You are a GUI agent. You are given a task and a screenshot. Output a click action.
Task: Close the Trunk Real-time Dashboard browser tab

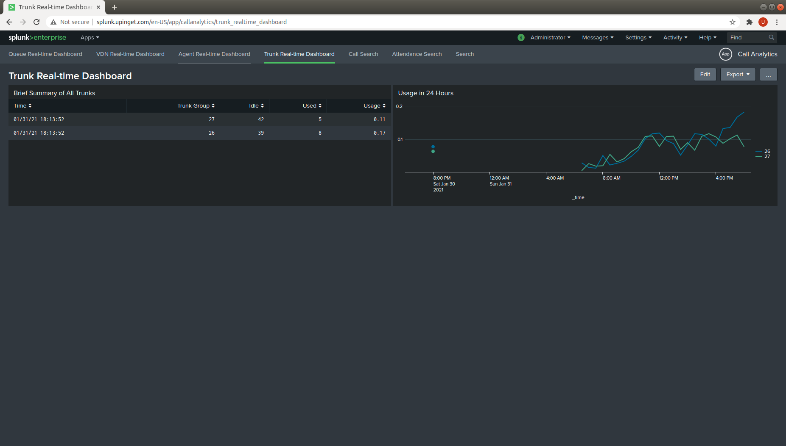click(98, 7)
